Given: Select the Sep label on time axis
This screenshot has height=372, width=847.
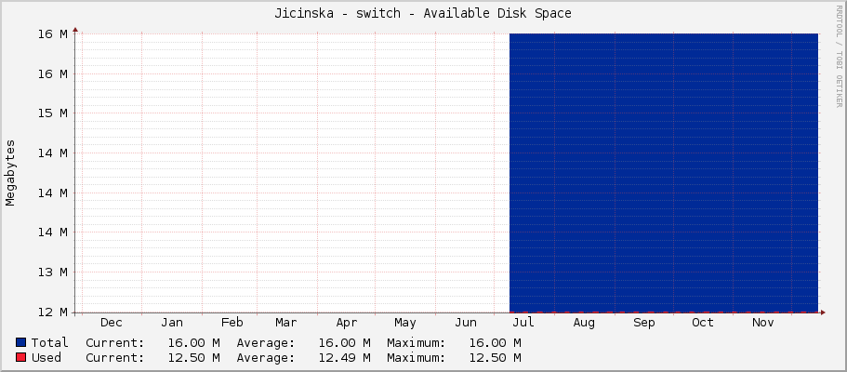Looking at the screenshot, I should (x=643, y=323).
